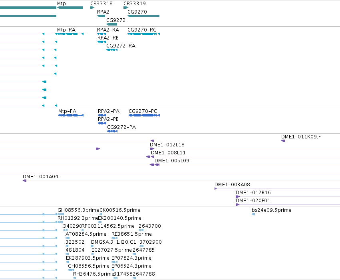Click BAC clone DME1-020F01

pyautogui.click(x=288, y=205)
